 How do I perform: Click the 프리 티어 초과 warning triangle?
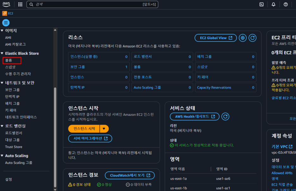click(x=273, y=85)
